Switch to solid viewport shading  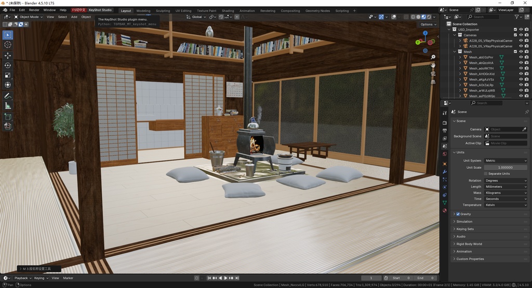tap(418, 17)
